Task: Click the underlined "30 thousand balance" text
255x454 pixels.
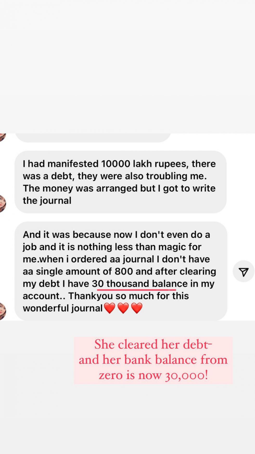Action: click(140, 284)
